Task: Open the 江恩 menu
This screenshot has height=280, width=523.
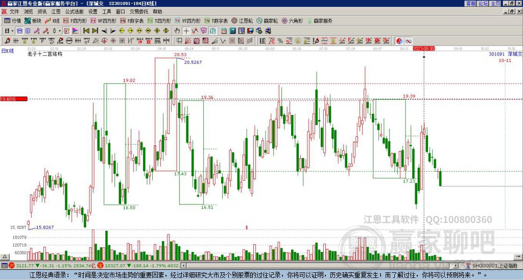Action: pyautogui.click(x=56, y=12)
